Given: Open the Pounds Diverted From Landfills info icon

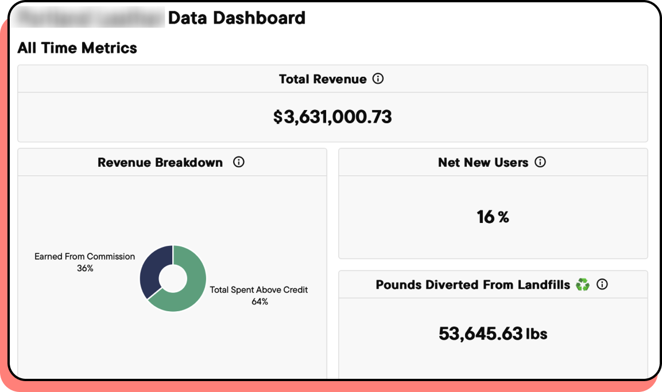Looking at the screenshot, I should click(x=602, y=284).
